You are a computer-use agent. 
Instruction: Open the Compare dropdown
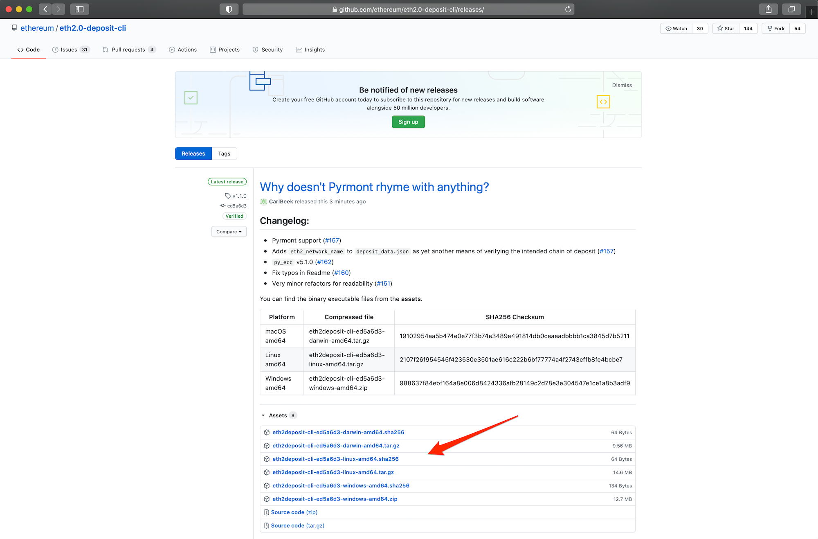point(229,232)
